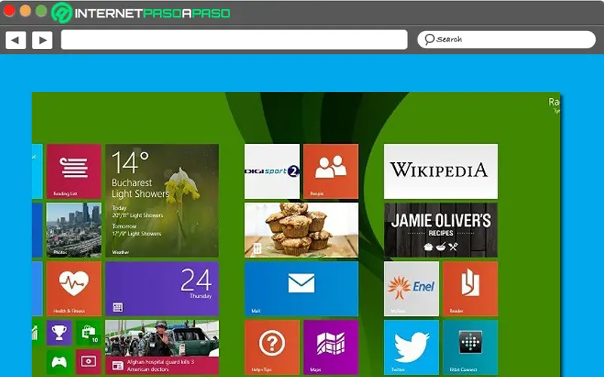Launch the Enel tile
The width and height of the screenshot is (604, 377).
pos(411,289)
